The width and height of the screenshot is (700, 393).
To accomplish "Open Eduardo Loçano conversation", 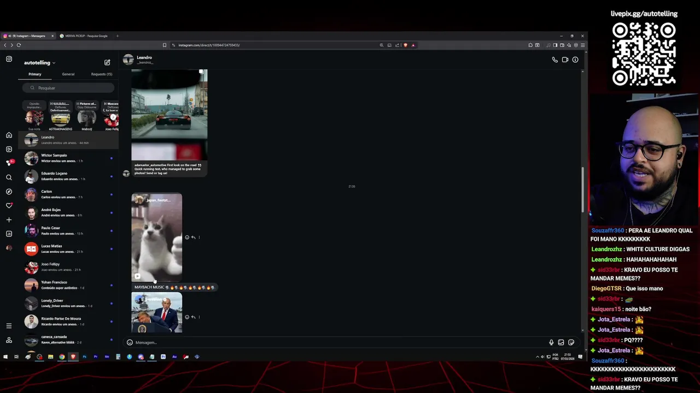I will point(69,176).
